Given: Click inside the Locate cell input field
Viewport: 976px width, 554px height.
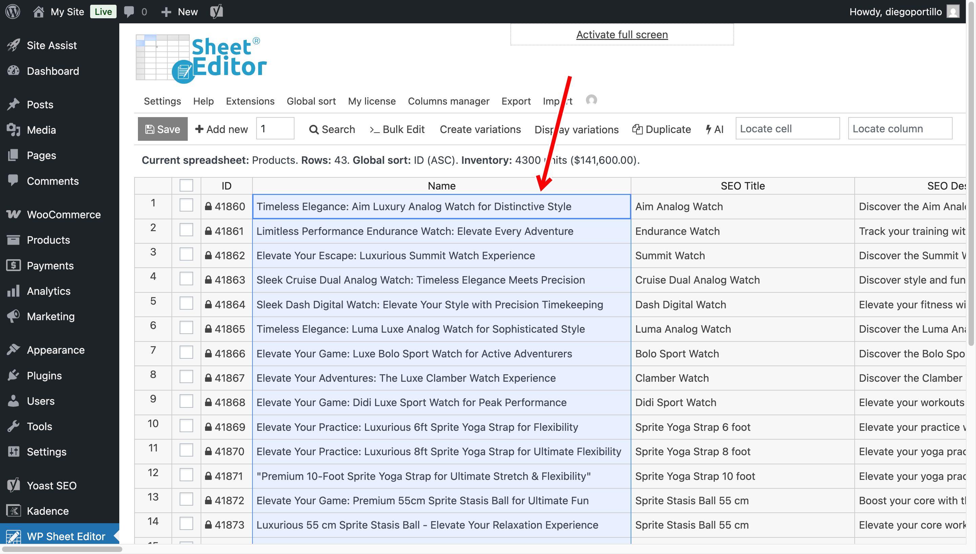Looking at the screenshot, I should (x=788, y=129).
